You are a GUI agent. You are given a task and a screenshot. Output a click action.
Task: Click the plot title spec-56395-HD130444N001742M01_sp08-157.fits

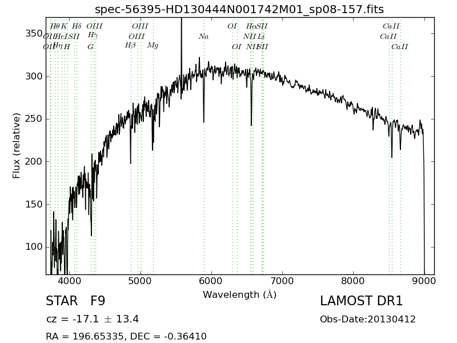click(239, 9)
